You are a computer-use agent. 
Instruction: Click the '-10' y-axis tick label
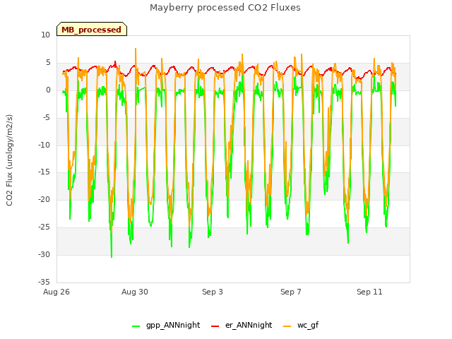(x=44, y=145)
